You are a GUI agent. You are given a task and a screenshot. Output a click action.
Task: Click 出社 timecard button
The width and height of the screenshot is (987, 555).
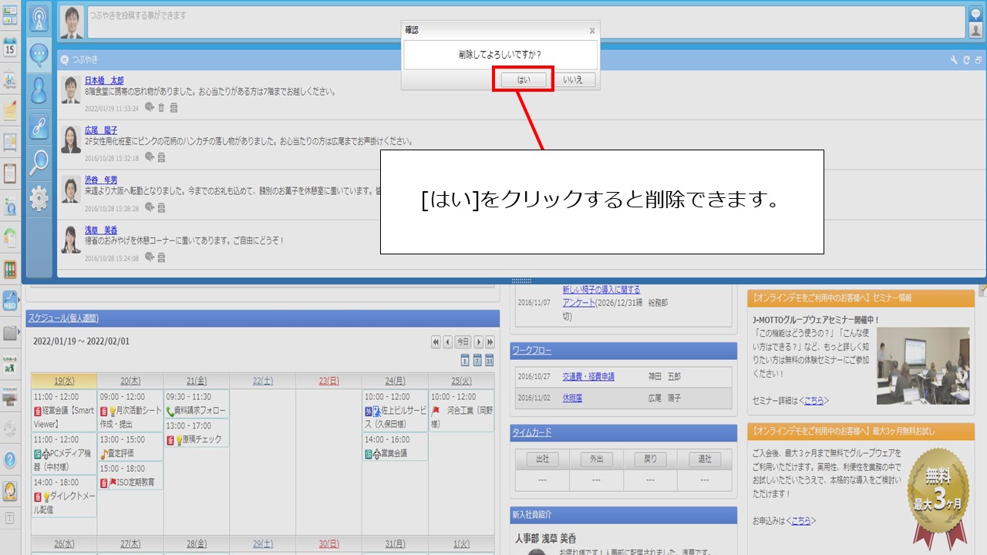click(542, 459)
